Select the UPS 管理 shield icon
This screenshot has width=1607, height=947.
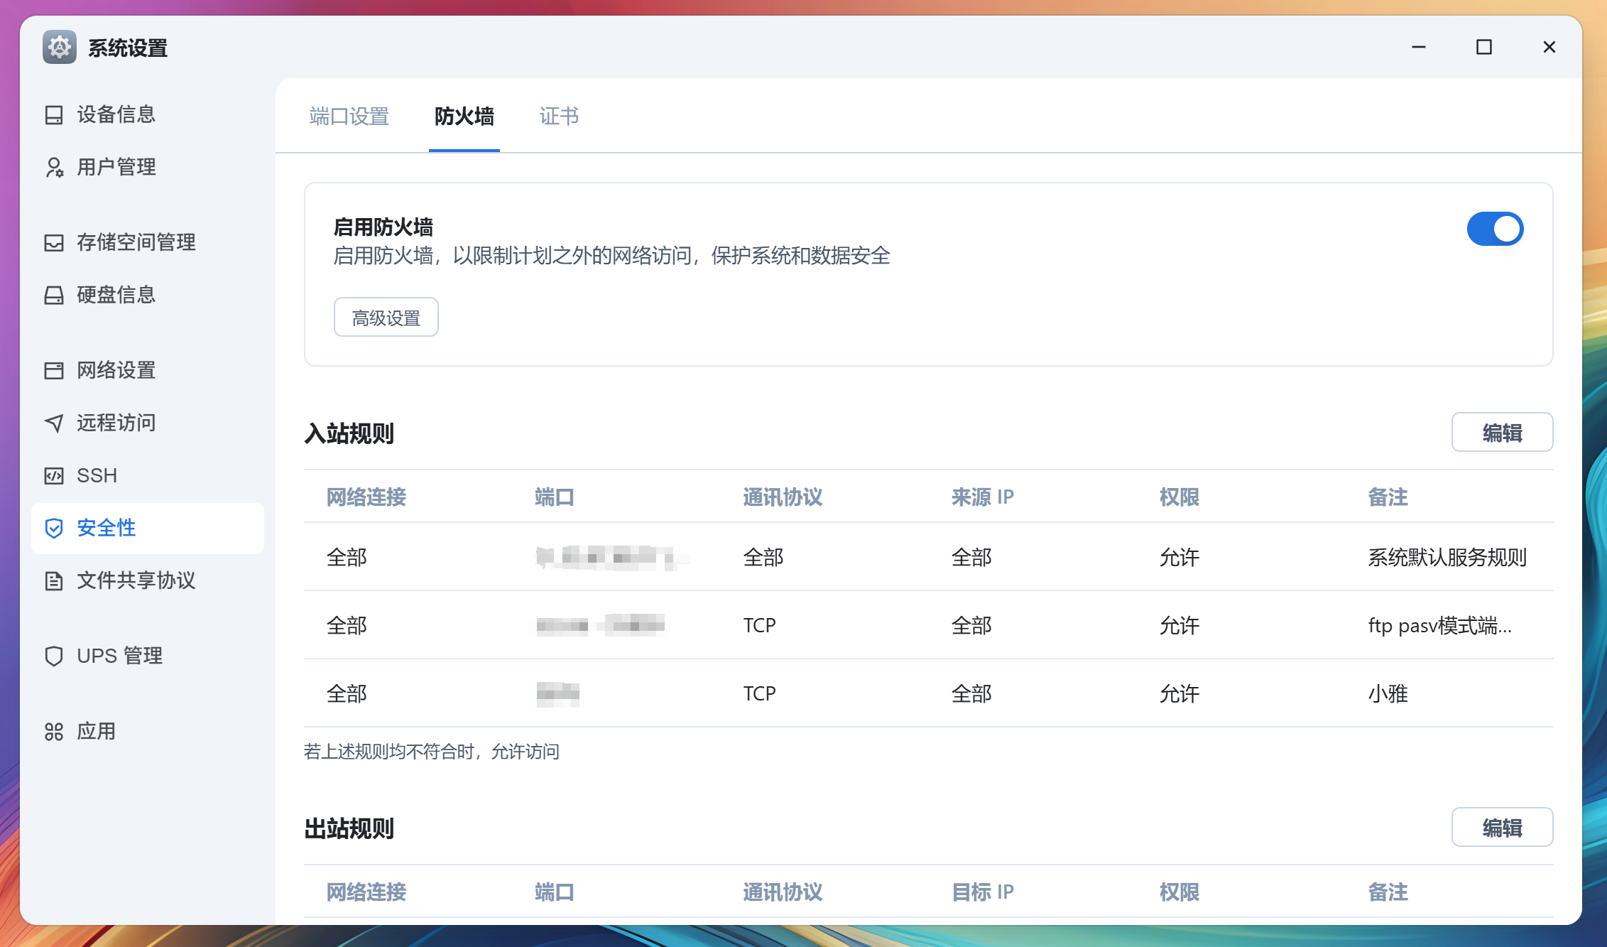(54, 656)
